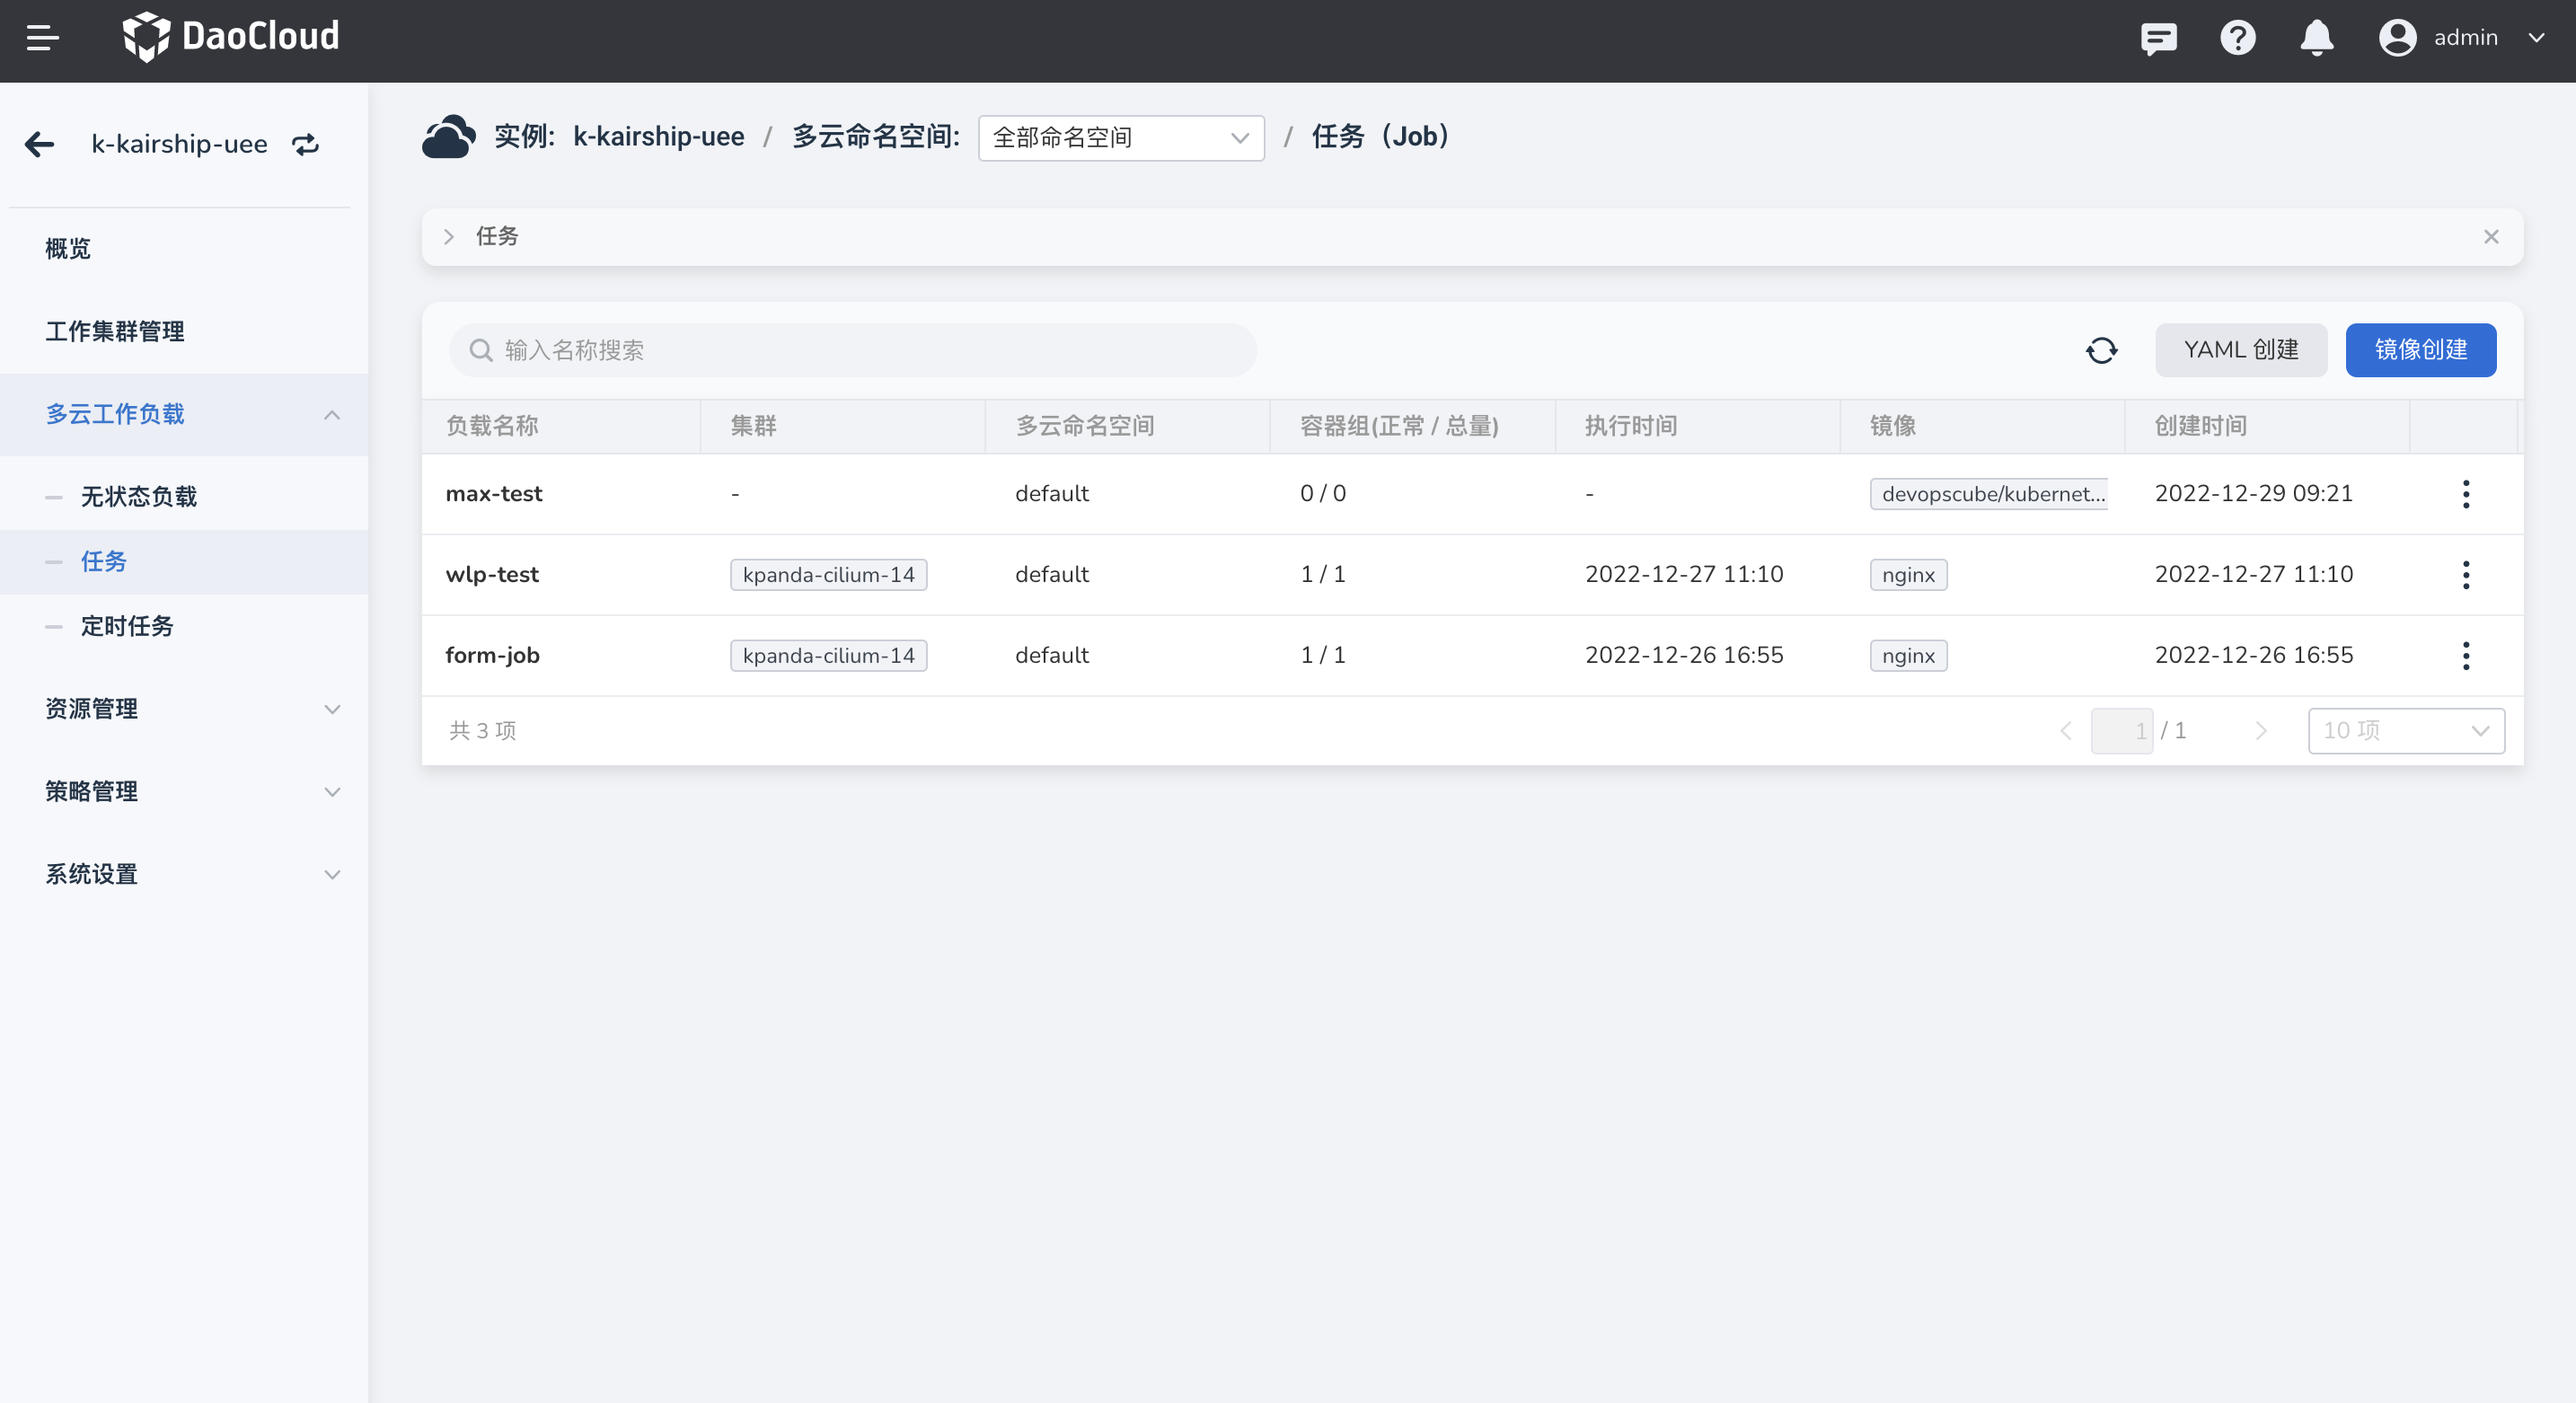Click kpanda-cilium-14 tag in wlp-test row
2576x1403 pixels.
tap(828, 575)
